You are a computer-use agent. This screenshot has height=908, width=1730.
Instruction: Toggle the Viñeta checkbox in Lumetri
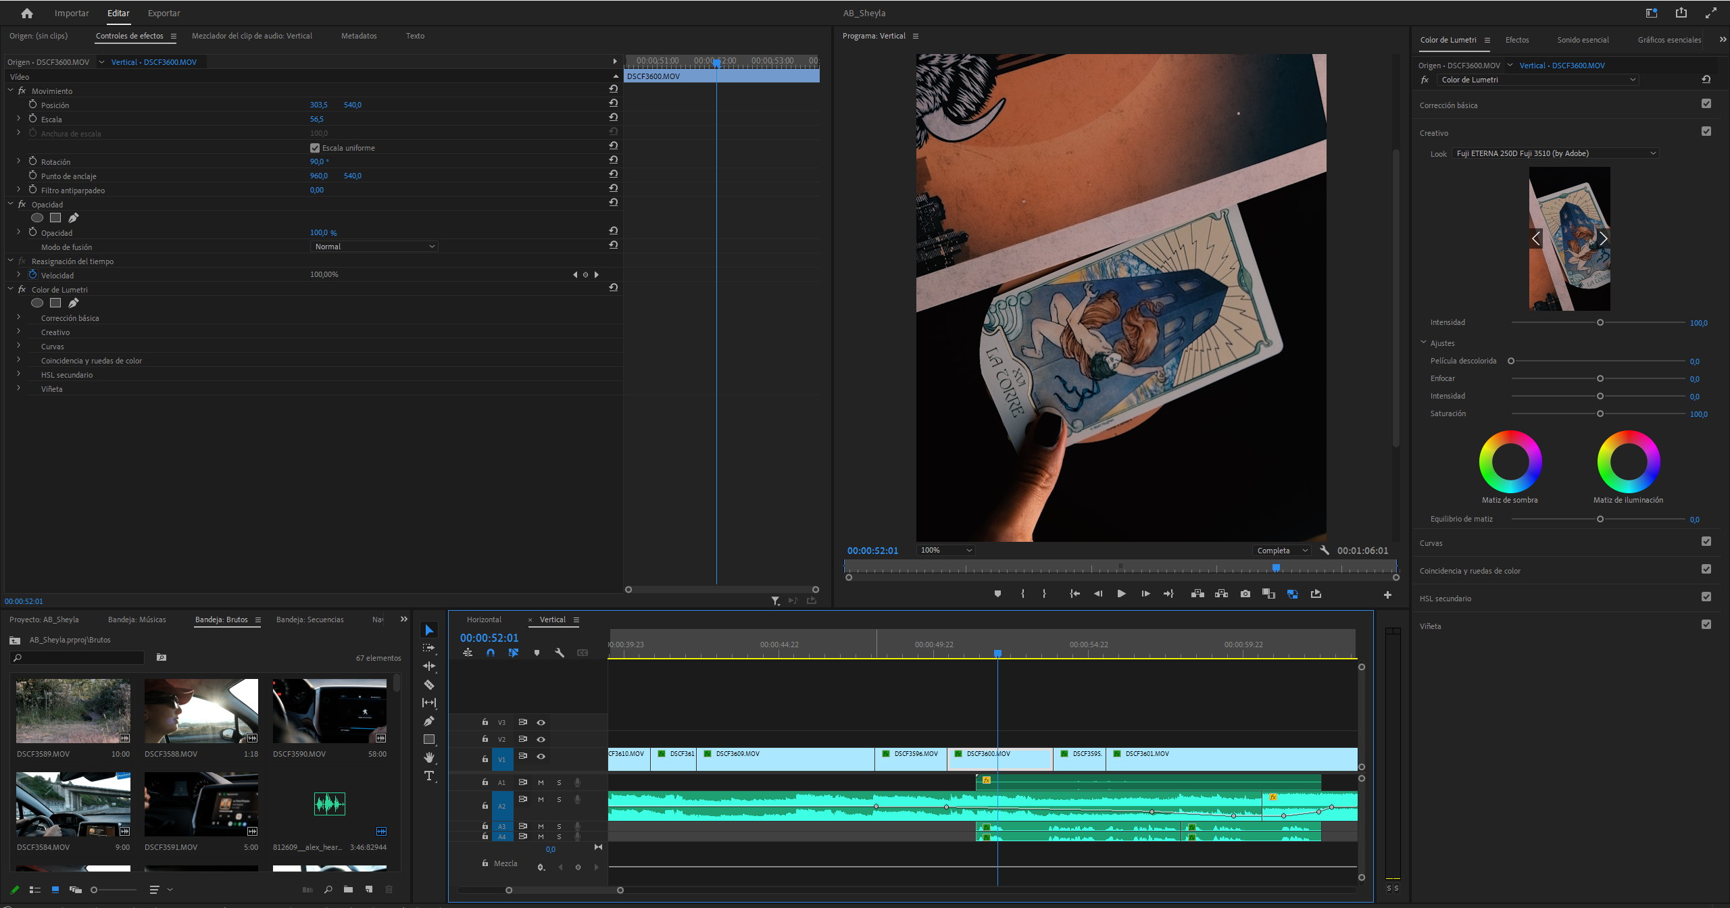tap(1706, 624)
